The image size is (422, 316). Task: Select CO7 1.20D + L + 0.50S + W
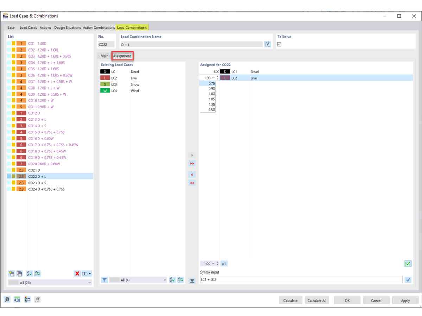(50, 81)
